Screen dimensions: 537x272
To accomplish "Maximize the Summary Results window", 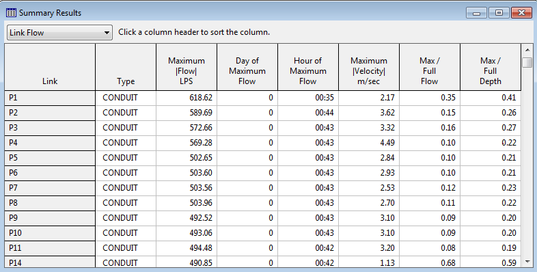I will (x=499, y=13).
